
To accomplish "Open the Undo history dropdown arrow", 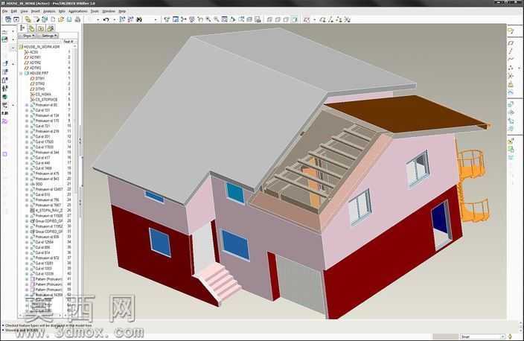I will pyautogui.click(x=115, y=19).
